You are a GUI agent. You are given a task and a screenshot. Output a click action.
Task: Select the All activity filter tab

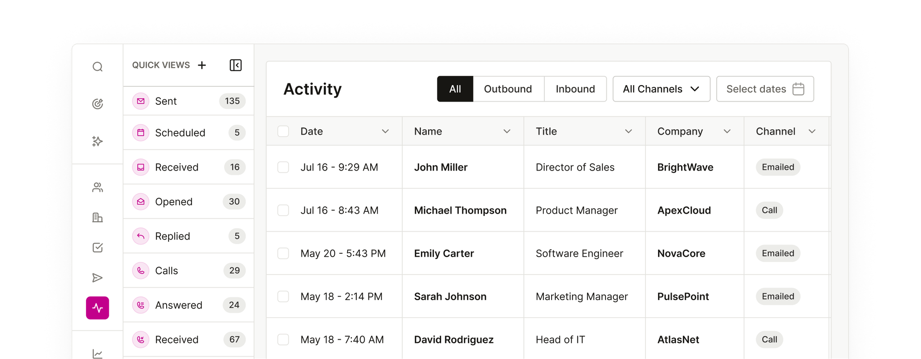point(455,89)
